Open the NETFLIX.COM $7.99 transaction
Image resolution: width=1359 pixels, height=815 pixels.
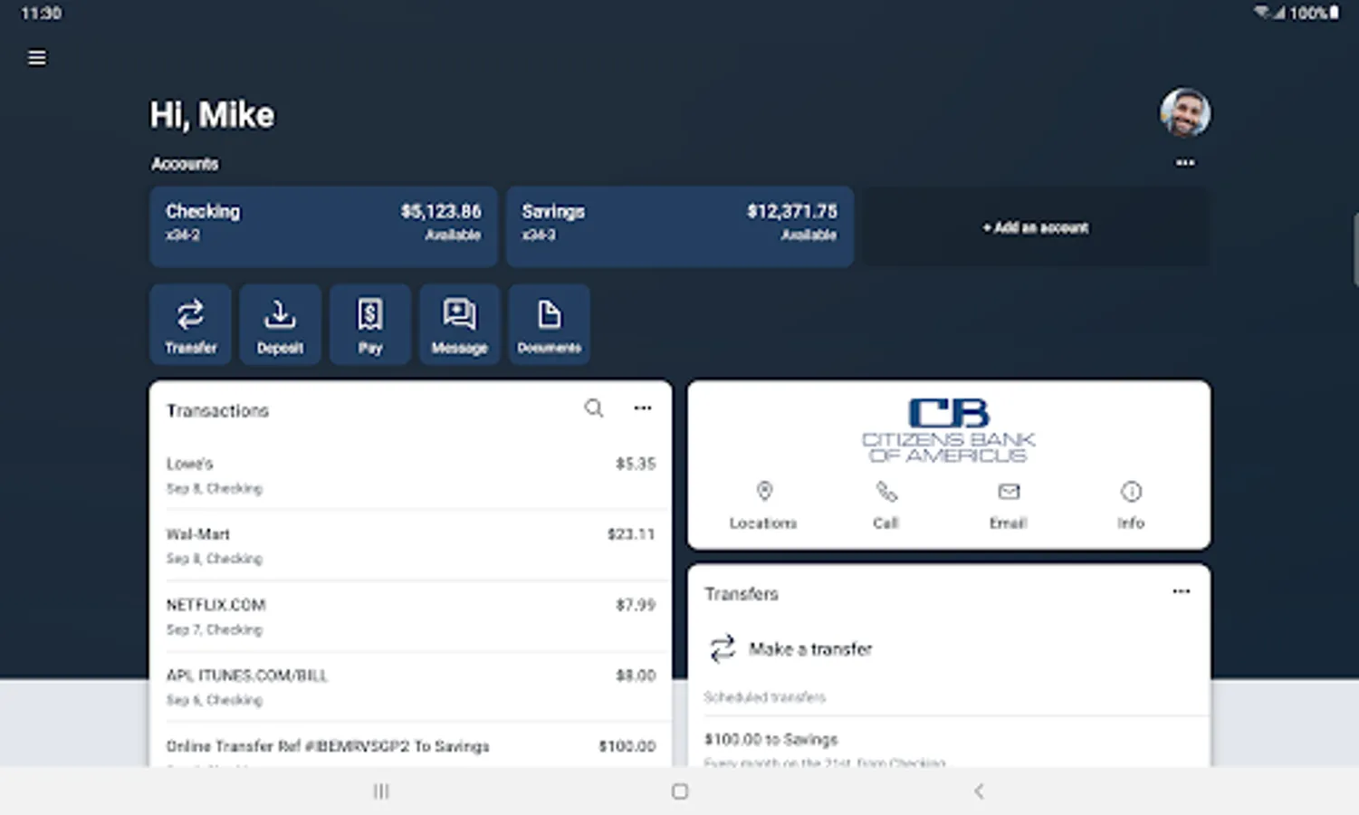tap(410, 617)
